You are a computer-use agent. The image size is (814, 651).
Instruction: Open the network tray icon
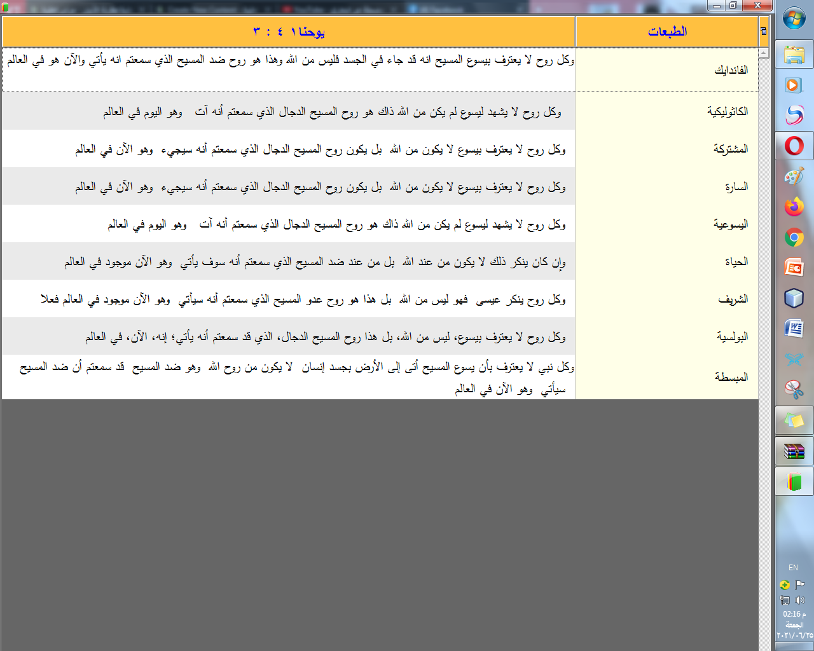785,600
